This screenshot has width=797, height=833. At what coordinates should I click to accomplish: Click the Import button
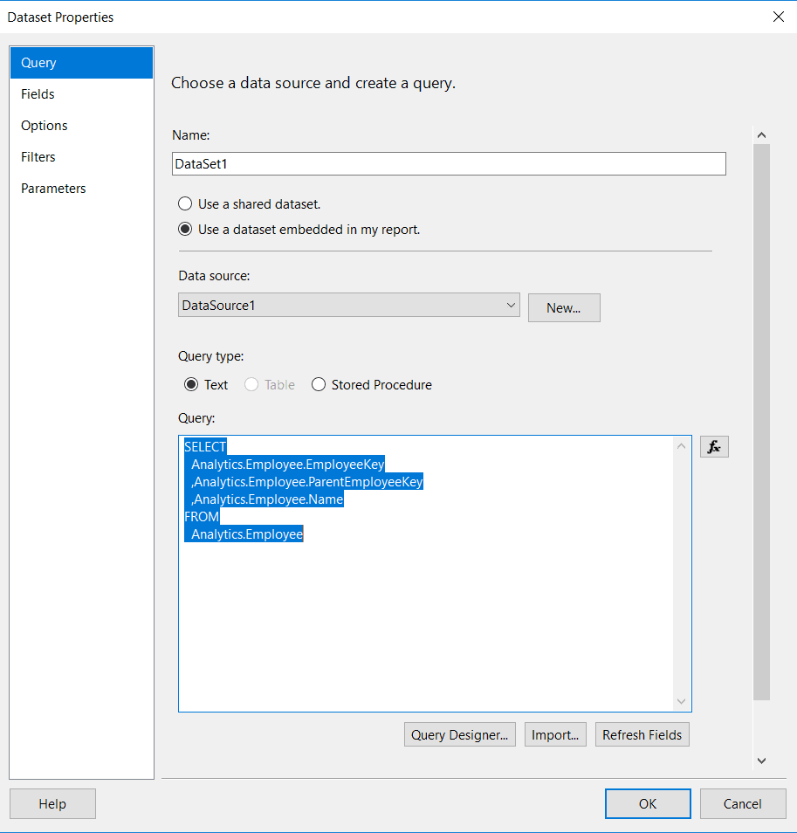(555, 734)
